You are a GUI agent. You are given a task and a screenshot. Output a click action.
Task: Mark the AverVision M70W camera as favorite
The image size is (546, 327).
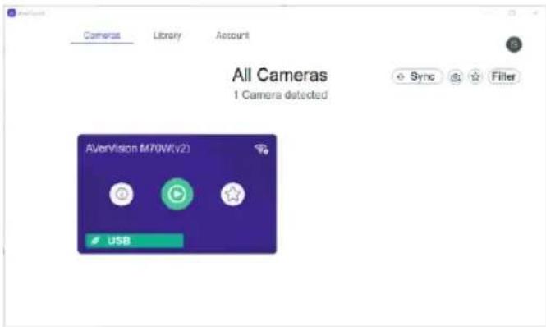tap(232, 194)
